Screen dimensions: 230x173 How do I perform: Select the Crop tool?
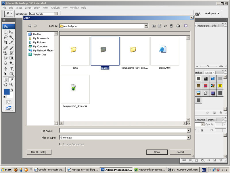pos(5,42)
